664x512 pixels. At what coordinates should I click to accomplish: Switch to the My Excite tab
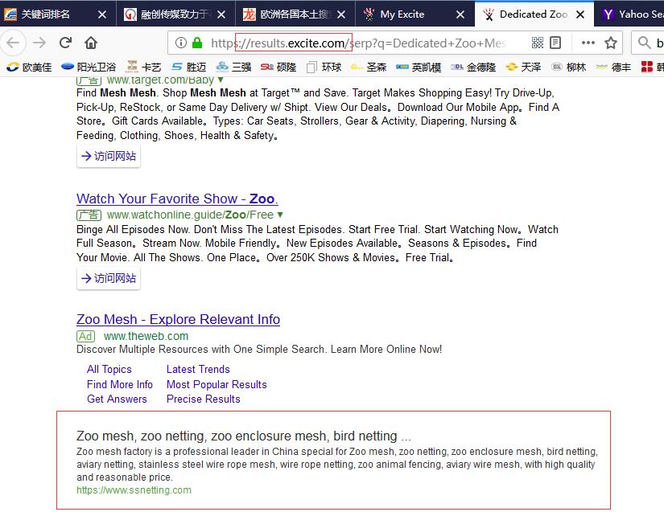click(x=402, y=14)
